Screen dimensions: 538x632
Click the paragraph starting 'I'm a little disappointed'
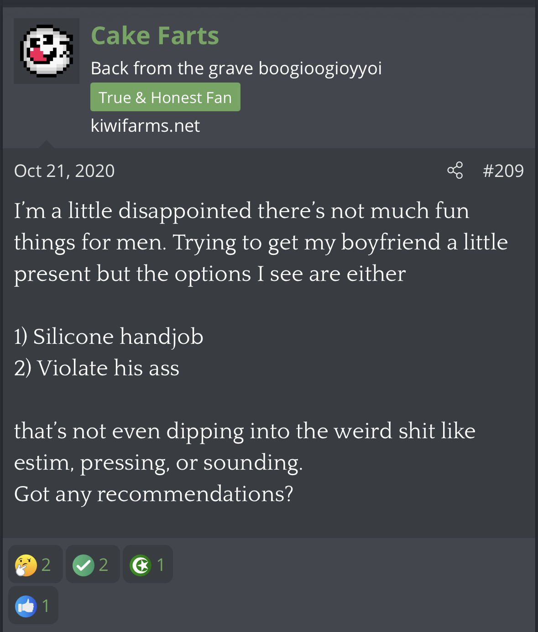[261, 242]
